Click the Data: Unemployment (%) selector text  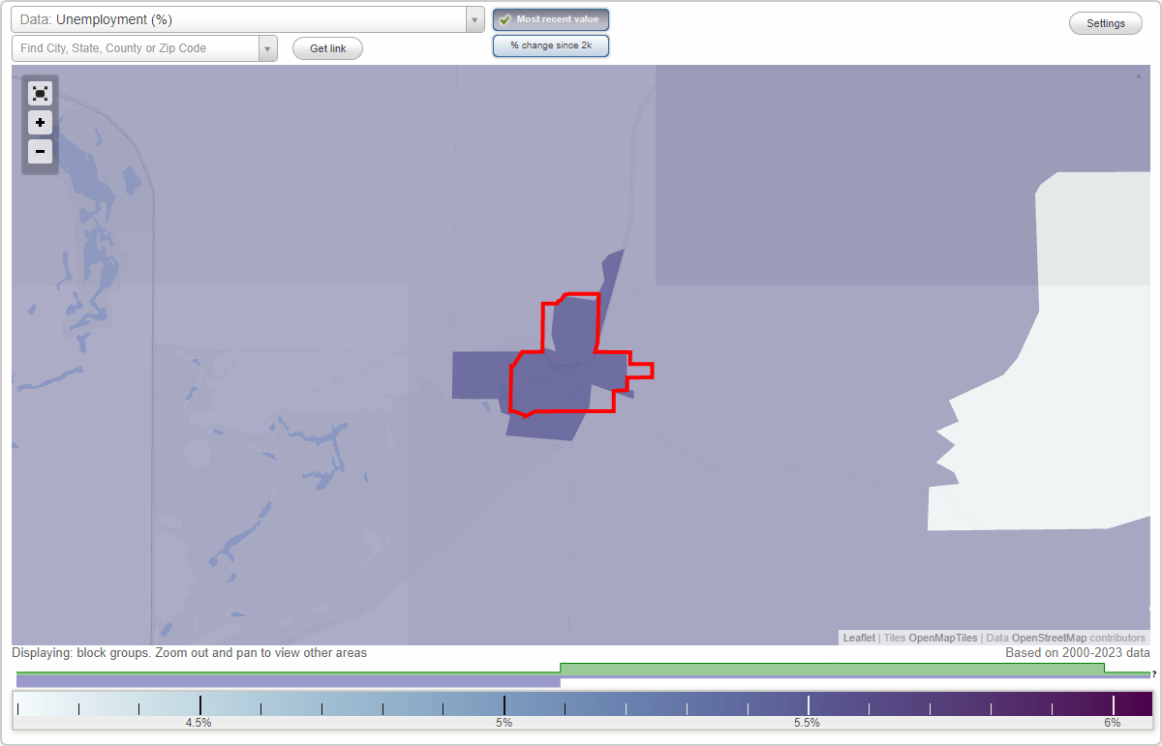pyautogui.click(x=96, y=19)
